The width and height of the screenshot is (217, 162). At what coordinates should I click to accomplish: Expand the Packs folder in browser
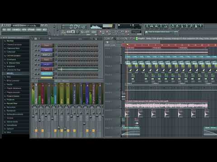9,85
